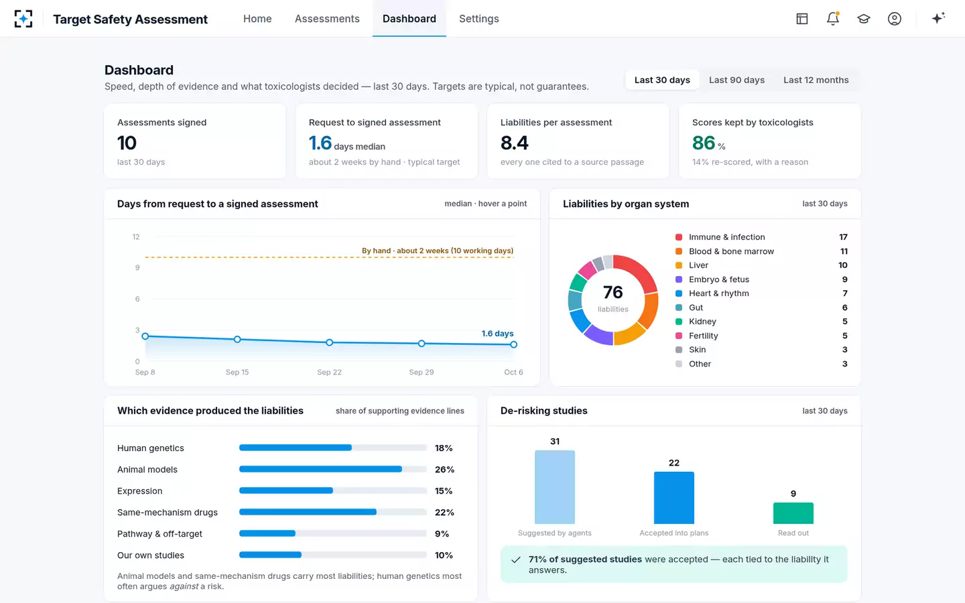Click the Same-mechanism drugs progress bar
Image resolution: width=965 pixels, height=603 pixels.
tap(333, 512)
